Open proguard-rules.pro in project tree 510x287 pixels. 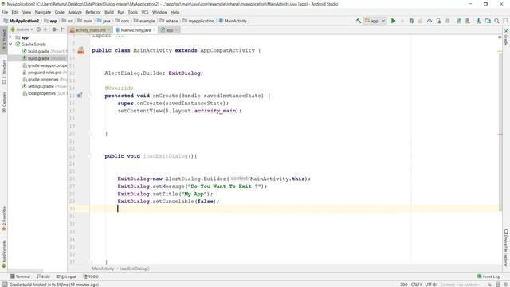[45, 73]
